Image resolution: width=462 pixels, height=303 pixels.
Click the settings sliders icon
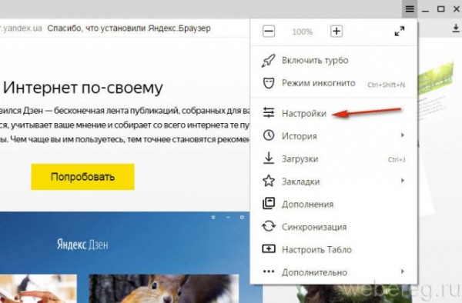click(x=269, y=113)
